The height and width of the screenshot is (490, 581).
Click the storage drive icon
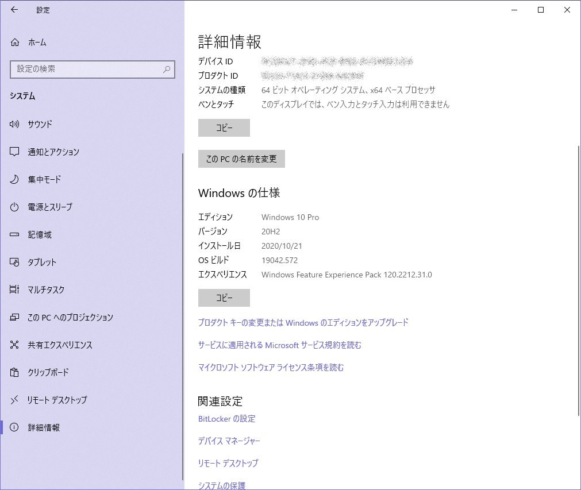point(14,234)
